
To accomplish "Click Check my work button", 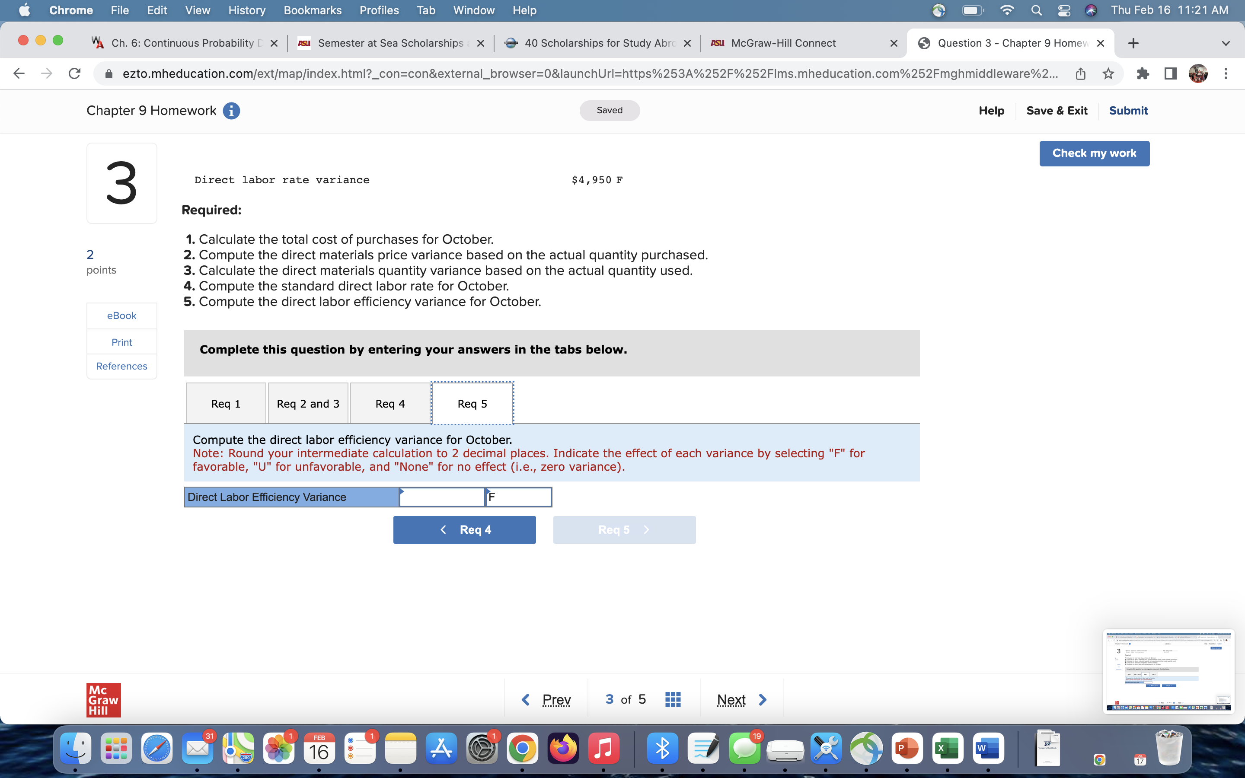I will (1094, 153).
